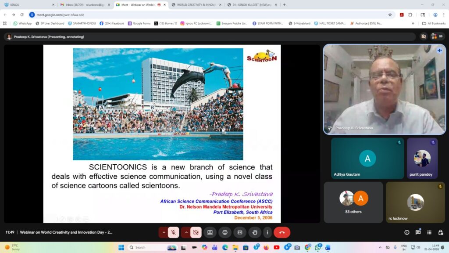
Task: Turn on the camera in Meet
Action: (x=196, y=232)
